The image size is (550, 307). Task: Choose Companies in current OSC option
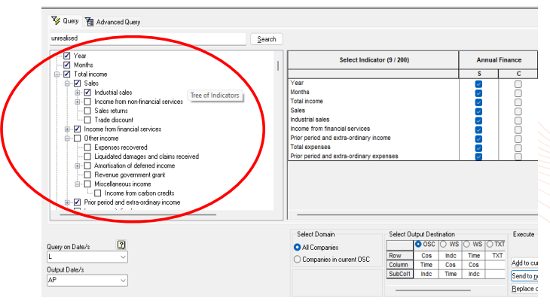(298, 260)
